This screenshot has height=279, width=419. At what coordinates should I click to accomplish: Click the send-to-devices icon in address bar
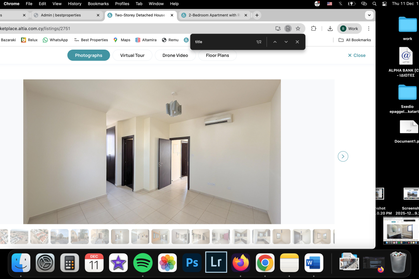(x=277, y=28)
